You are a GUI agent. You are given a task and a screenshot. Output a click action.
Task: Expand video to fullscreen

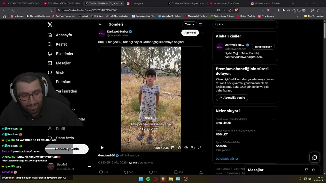click(x=200, y=148)
